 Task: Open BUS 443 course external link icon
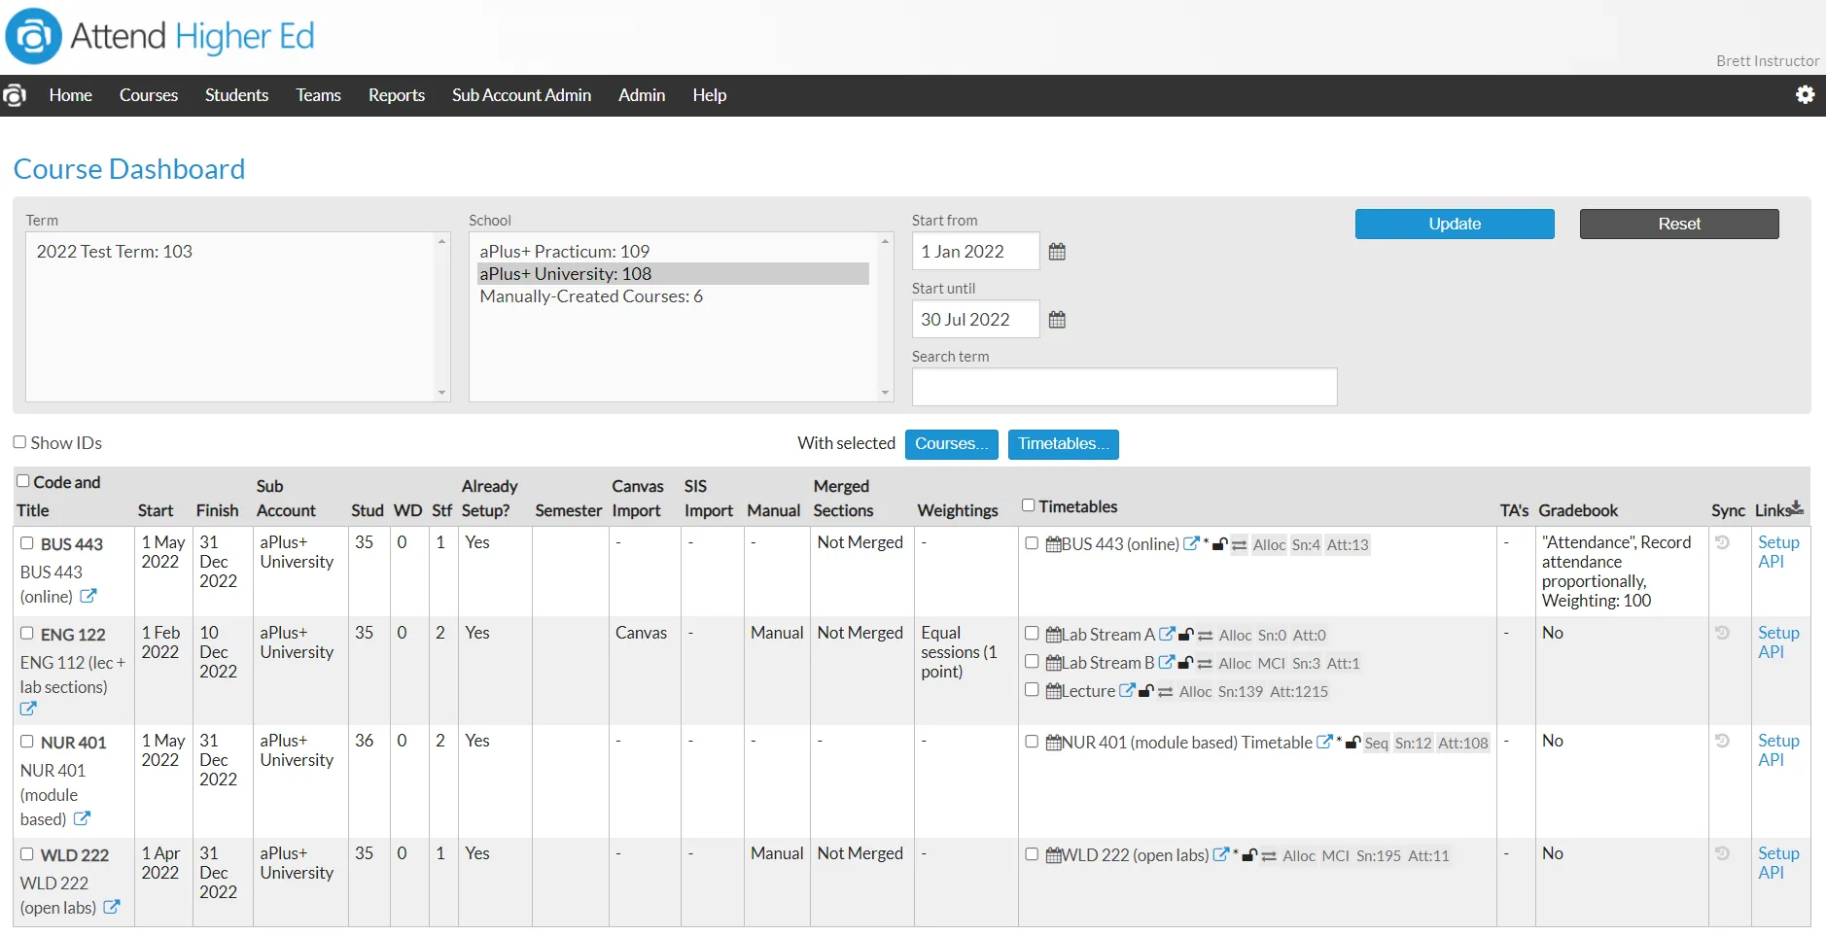(x=88, y=596)
